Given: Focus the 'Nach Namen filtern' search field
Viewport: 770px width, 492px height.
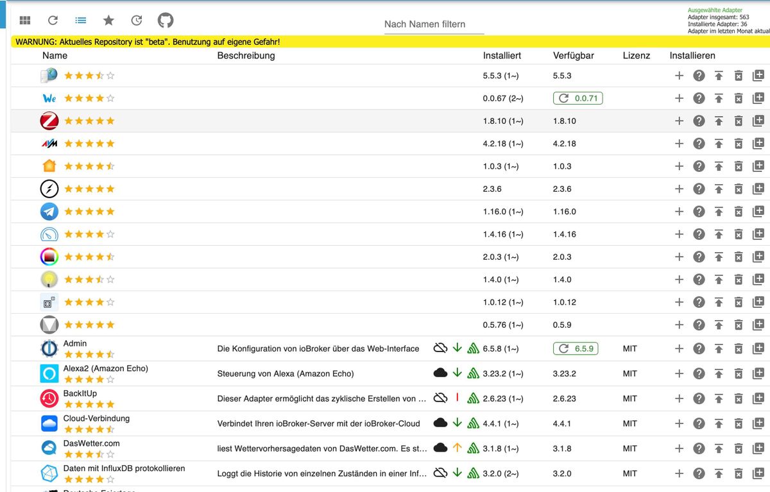Looking at the screenshot, I should click(434, 24).
